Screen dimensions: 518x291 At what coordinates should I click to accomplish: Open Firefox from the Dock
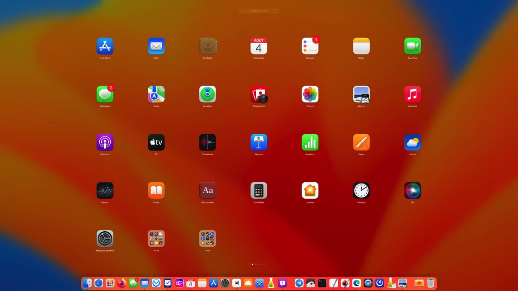click(x=122, y=283)
